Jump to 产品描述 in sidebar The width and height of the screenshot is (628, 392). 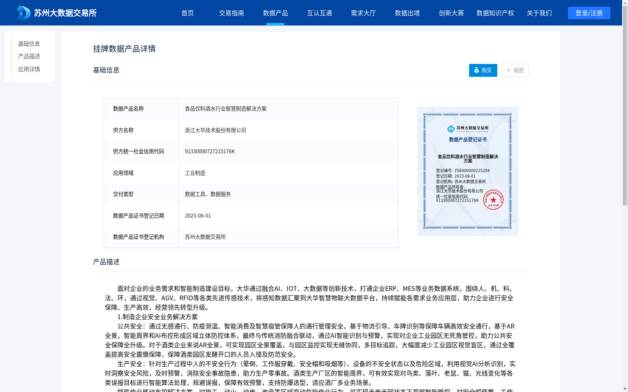[x=29, y=56]
